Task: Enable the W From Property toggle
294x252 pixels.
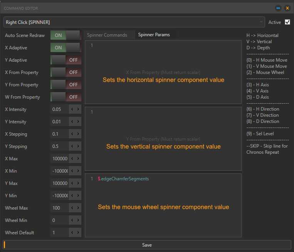Action: pyautogui.click(x=66, y=97)
